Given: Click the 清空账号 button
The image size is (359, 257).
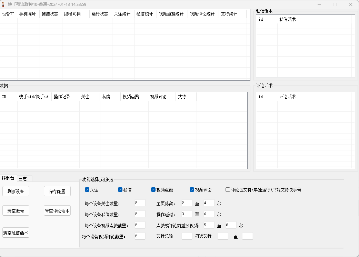Looking at the screenshot, I should click(x=16, y=210).
